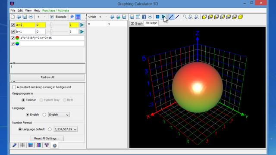Screen dimensions: 276x155
Task: Click the Facebook share icon
Action: coord(144,17)
